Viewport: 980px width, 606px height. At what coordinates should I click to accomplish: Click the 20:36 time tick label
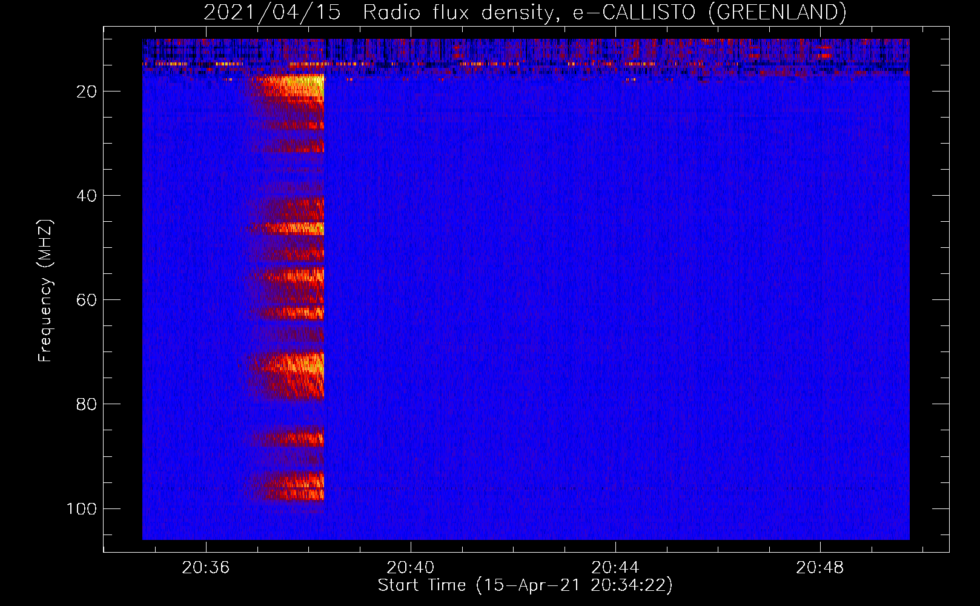pos(206,568)
